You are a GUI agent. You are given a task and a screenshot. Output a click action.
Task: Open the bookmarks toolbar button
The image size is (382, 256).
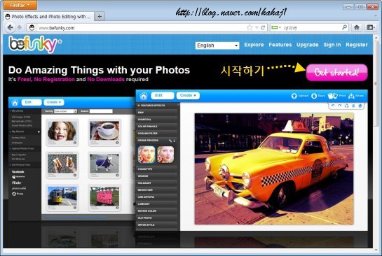click(371, 27)
